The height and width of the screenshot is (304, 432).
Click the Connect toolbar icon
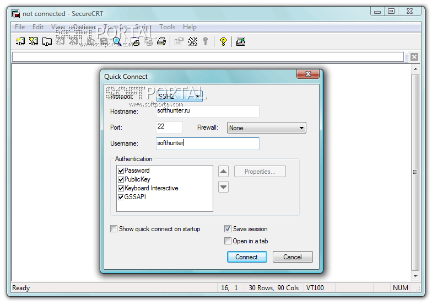(x=20, y=41)
